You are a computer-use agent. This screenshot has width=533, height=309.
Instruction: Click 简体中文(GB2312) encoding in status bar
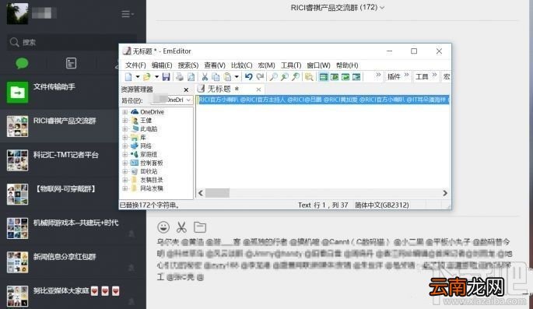click(x=382, y=205)
